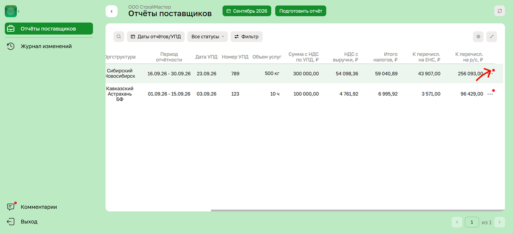513x234 pixels.
Task: Click the Подготовить отчёт button
Action: click(x=301, y=11)
